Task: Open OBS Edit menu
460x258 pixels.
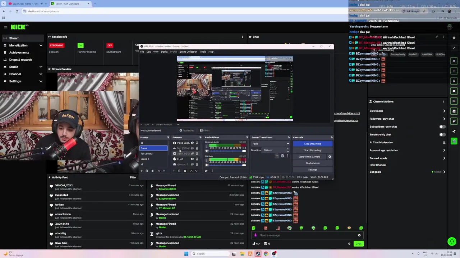Action: pyautogui.click(x=148, y=52)
